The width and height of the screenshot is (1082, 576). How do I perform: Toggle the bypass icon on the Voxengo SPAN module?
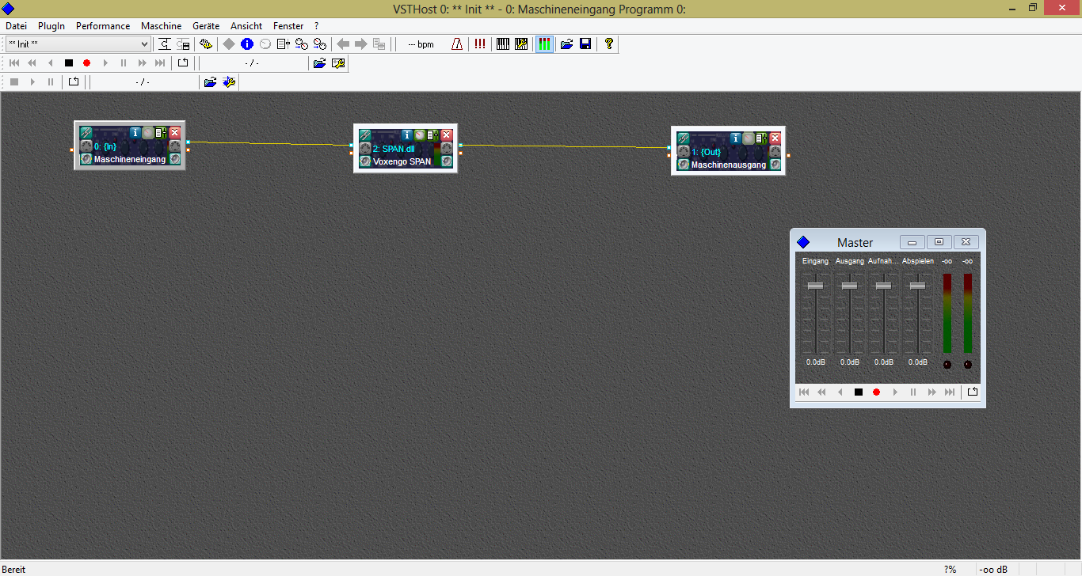click(420, 135)
